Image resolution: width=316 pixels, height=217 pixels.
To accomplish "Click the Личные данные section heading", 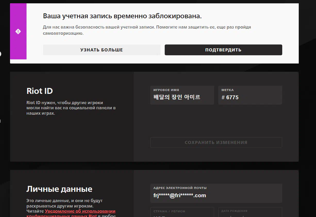I will point(59,189).
